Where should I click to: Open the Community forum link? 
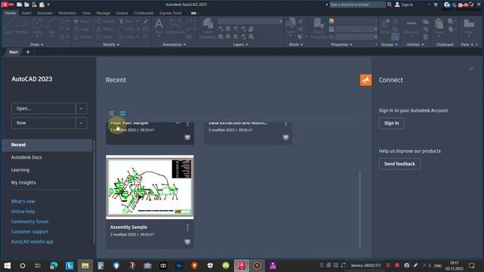tap(29, 221)
